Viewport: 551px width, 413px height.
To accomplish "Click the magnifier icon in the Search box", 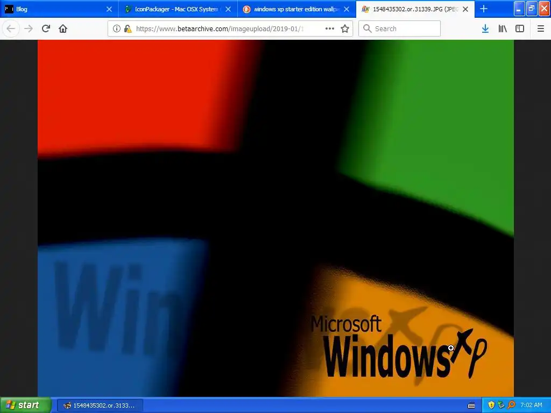I will click(367, 29).
